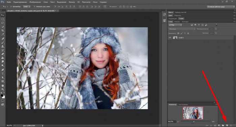236x127 pixels.
Task: Select the Move tool in the toolbox
Action: click(3, 15)
